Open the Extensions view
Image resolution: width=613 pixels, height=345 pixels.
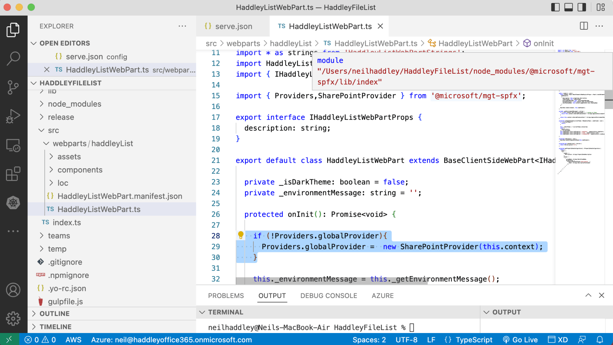point(13,174)
